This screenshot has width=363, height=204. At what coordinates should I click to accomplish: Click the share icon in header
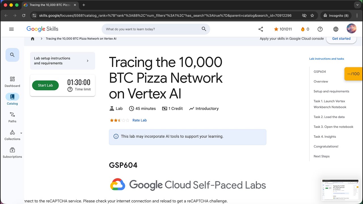click(x=261, y=29)
